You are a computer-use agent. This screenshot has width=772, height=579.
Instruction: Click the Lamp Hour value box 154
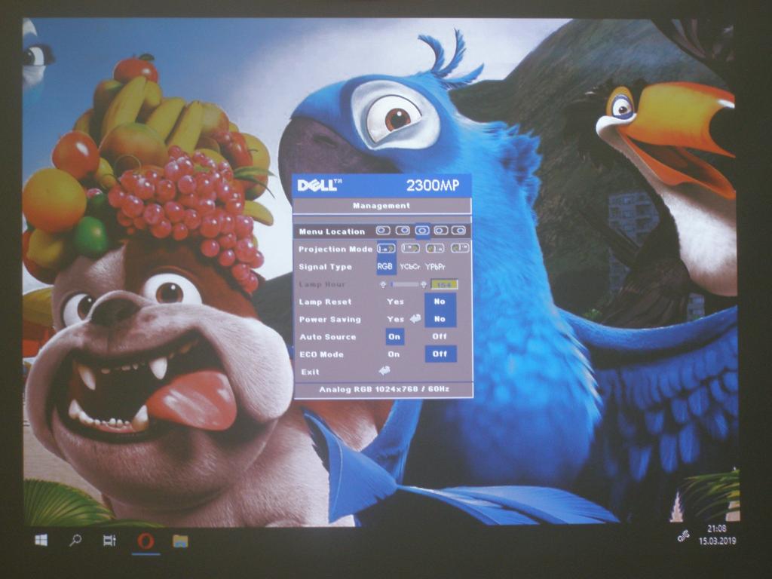click(x=444, y=284)
